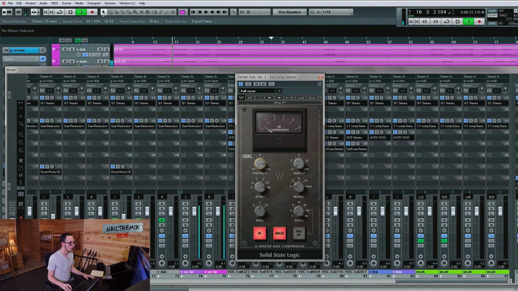518x291 pixels.
Task: Click the Waves logo in the SSLComp plugin
Action: tap(241, 98)
